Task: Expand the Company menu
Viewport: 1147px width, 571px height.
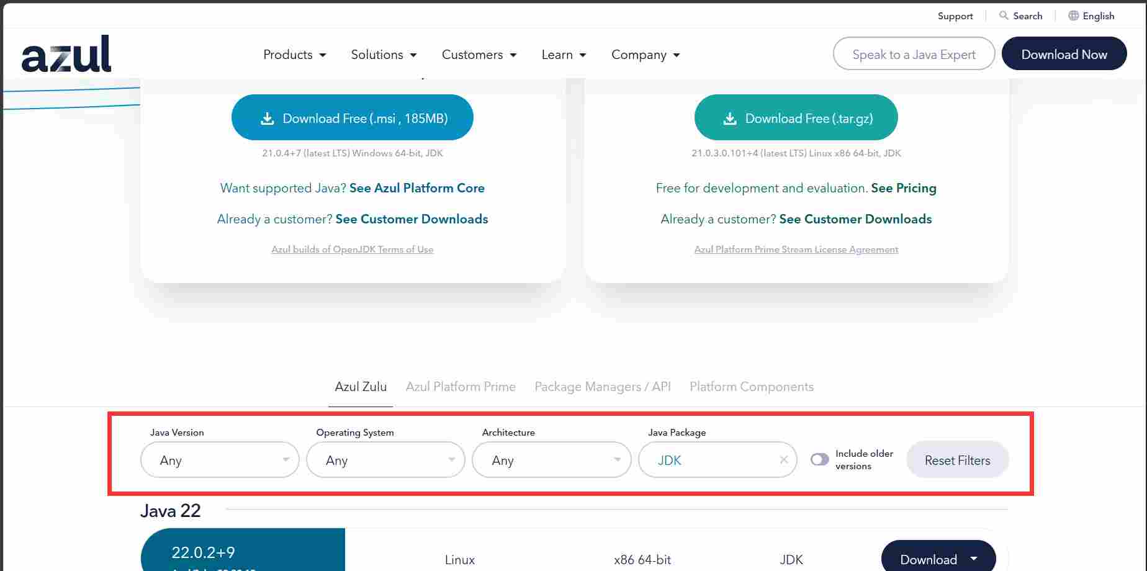Action: pyautogui.click(x=645, y=55)
